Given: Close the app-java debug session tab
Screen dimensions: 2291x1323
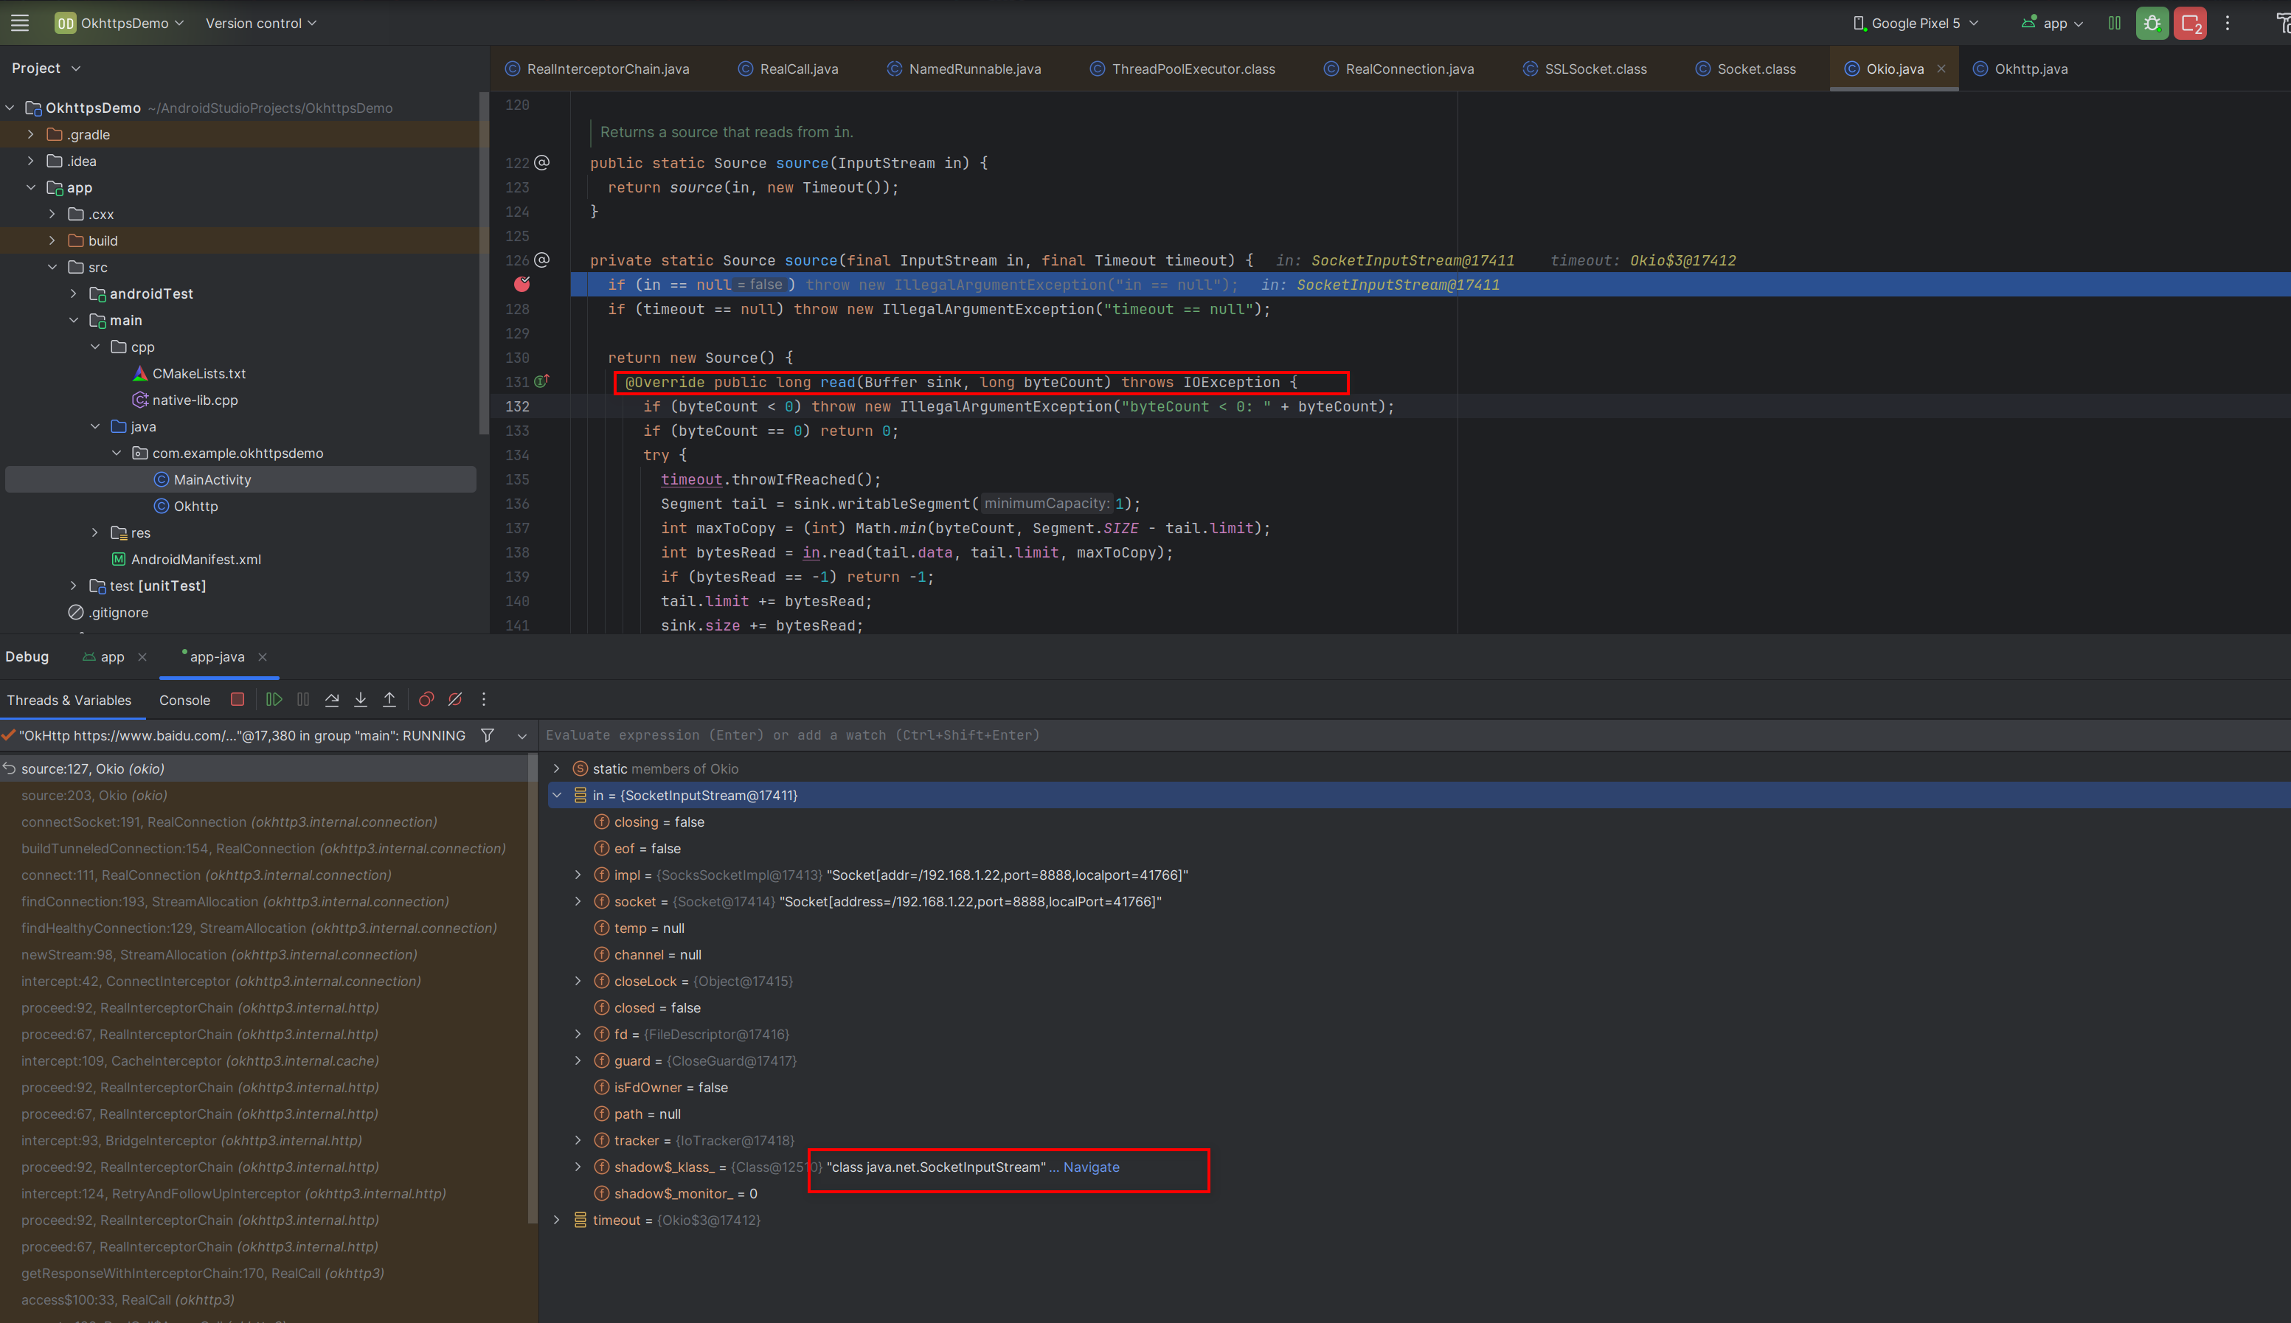Looking at the screenshot, I should [x=263, y=657].
